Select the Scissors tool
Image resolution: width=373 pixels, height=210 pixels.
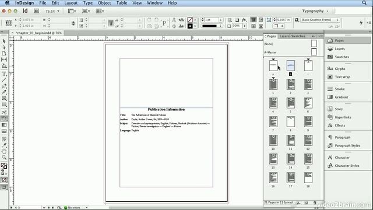tap(4, 112)
